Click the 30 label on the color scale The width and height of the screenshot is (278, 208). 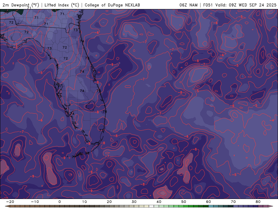(134, 202)
